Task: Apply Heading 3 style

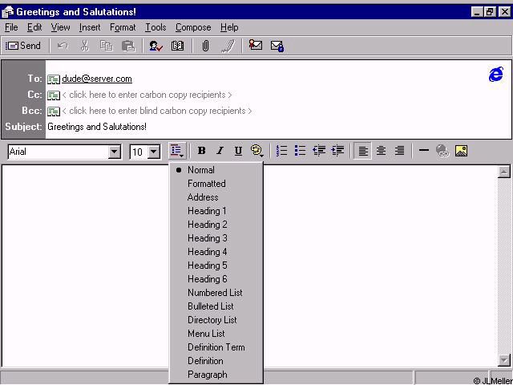Action: [216, 238]
